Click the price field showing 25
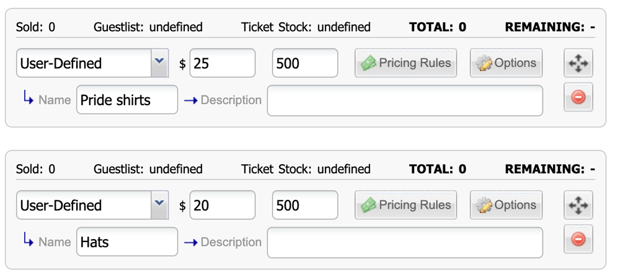Viewport: 620px width, 278px height. click(x=223, y=63)
